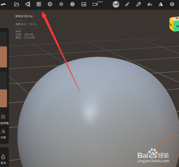Toggle dynamic topology grid in left sidebar
Image resolution: width=179 pixels, height=167 pixels.
click(3, 119)
